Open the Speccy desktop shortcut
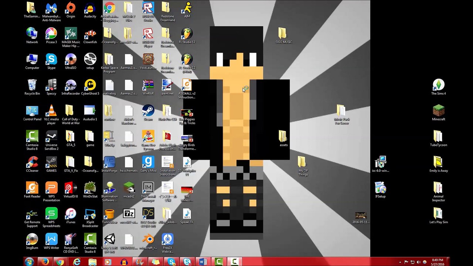Screen dimensions: 473x266 [51, 87]
